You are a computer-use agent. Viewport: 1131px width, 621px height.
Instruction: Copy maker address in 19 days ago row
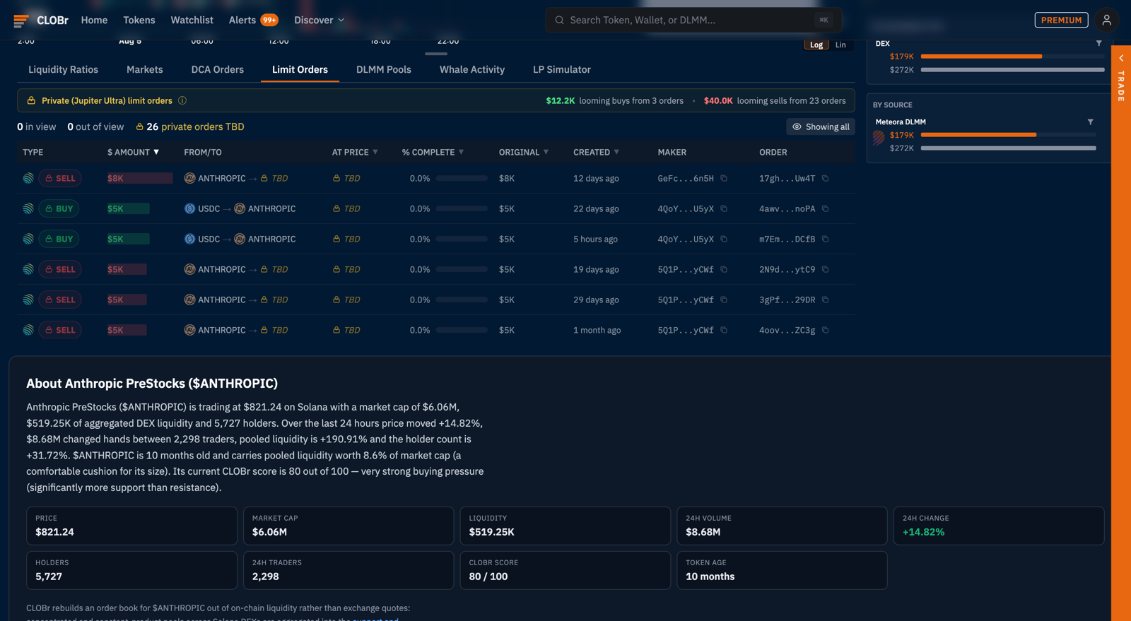pyautogui.click(x=724, y=269)
